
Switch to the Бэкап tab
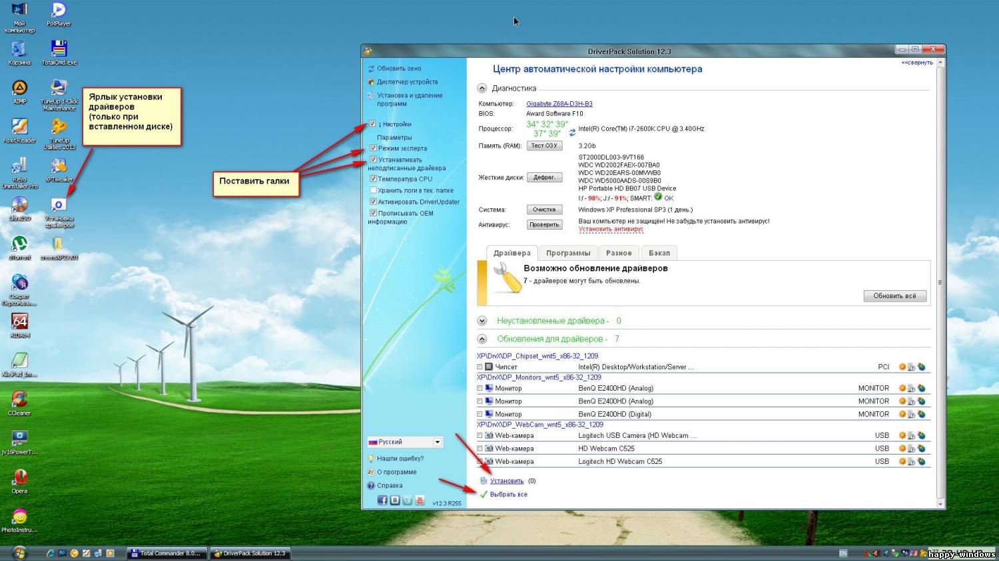click(659, 253)
